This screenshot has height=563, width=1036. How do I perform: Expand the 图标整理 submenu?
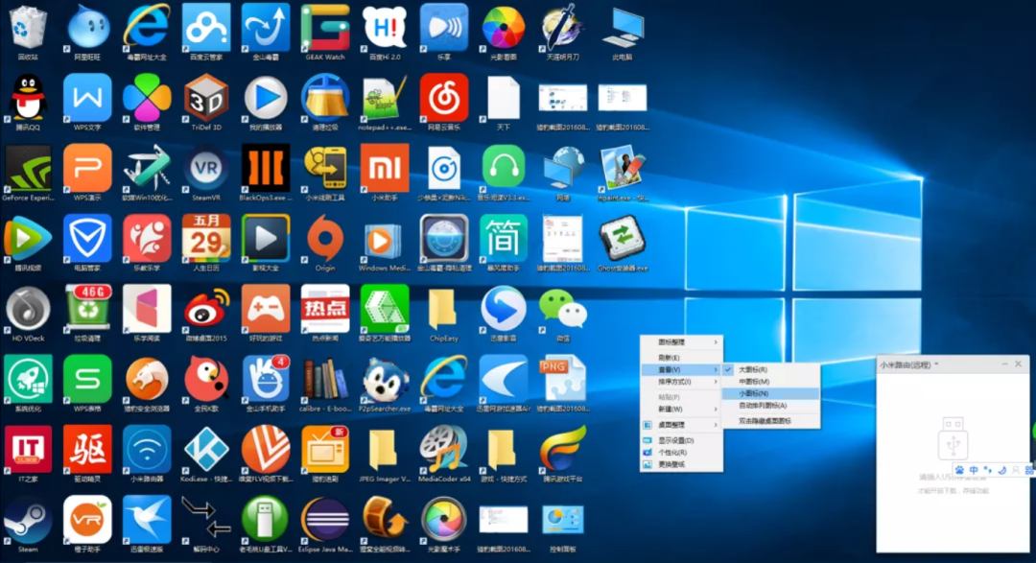681,342
